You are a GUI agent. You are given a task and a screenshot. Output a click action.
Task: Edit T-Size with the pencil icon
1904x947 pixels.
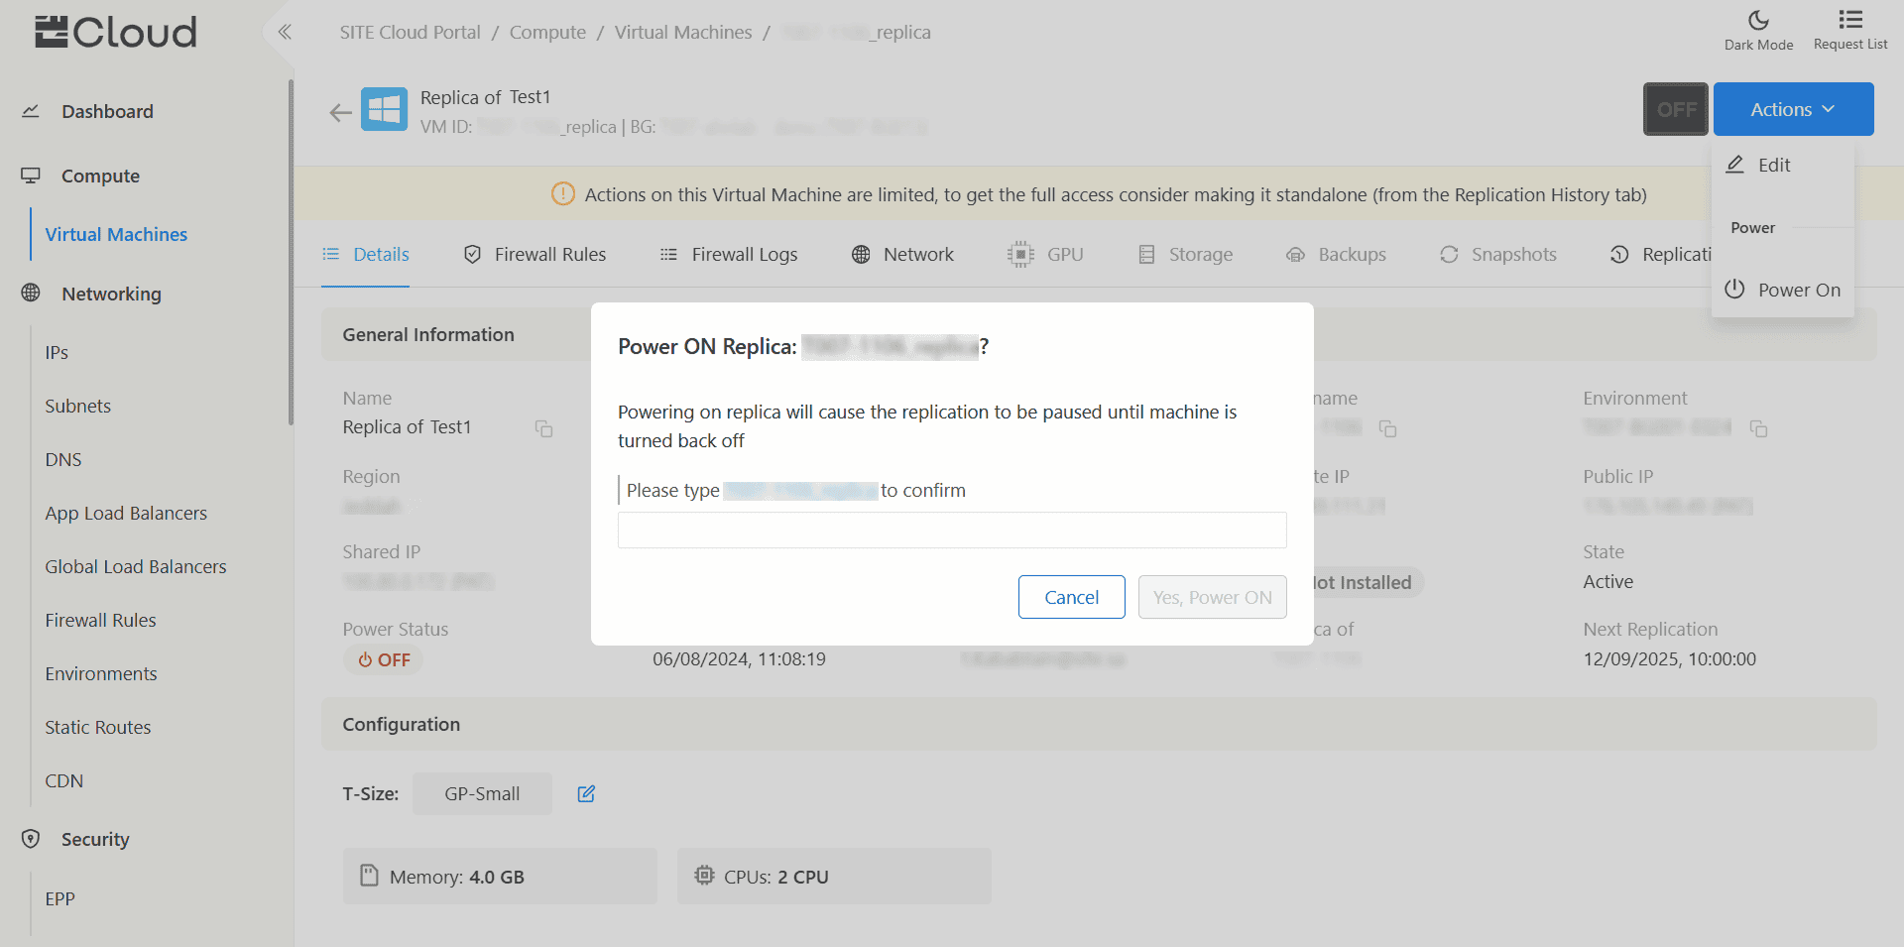pyautogui.click(x=586, y=793)
